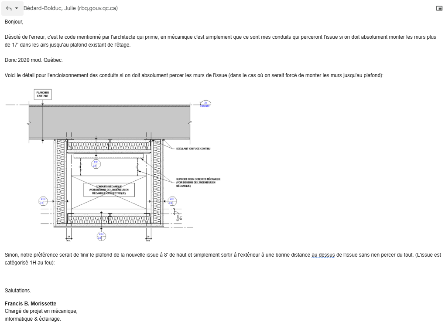Image resolution: width=445 pixels, height=322 pixels.
Task: Click the "informatique & éclairage." signature line
Action: pyautogui.click(x=33, y=319)
